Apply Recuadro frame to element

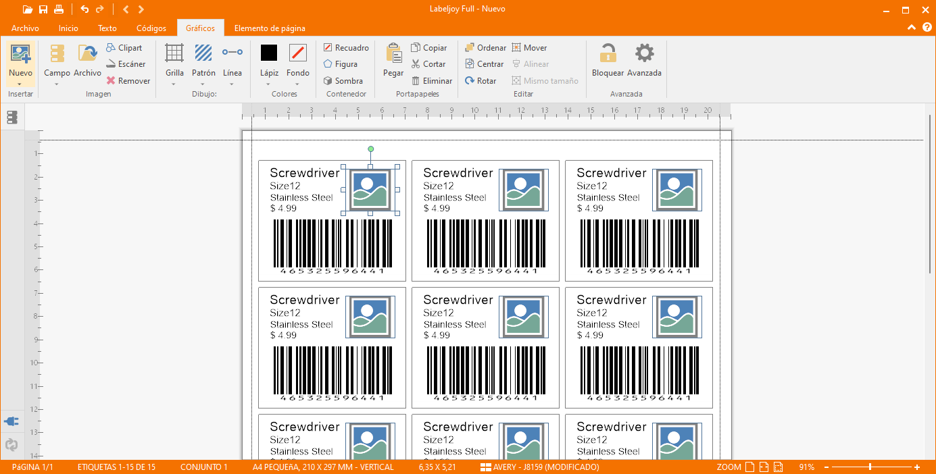coord(346,48)
